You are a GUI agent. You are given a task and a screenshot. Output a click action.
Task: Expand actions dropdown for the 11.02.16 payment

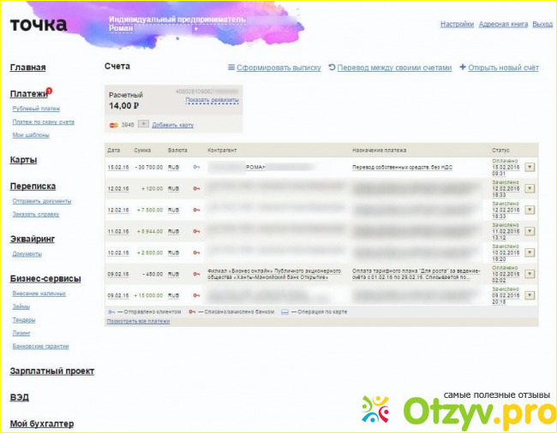(x=529, y=231)
